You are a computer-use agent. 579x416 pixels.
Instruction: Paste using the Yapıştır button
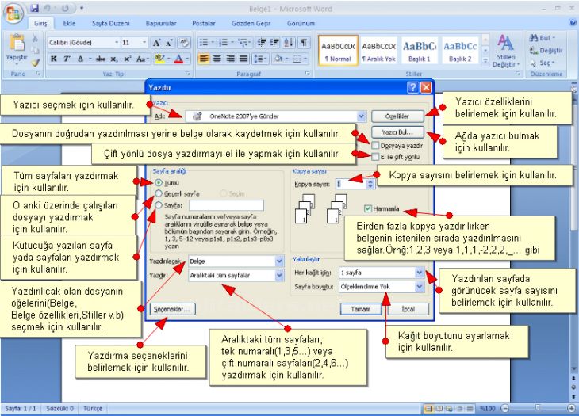coord(17,48)
